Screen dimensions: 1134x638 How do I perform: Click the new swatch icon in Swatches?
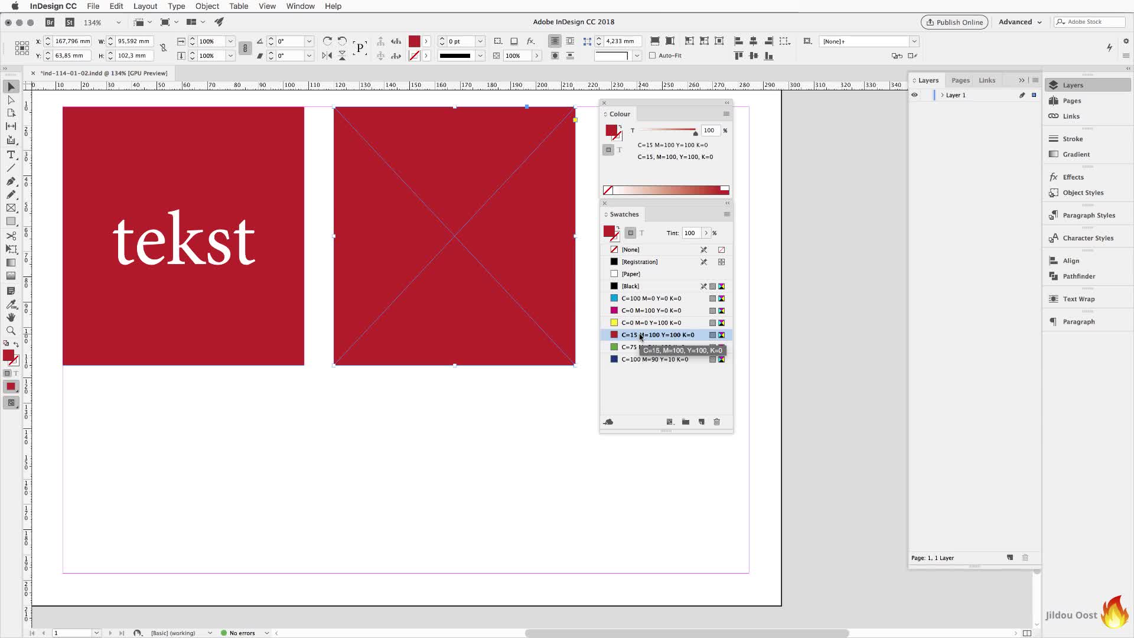tap(701, 422)
